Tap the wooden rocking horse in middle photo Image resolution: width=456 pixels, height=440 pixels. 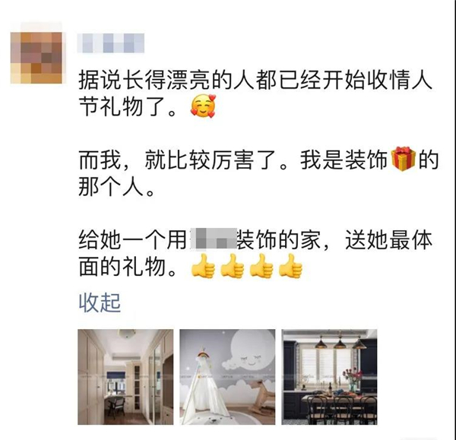pyautogui.click(x=261, y=397)
